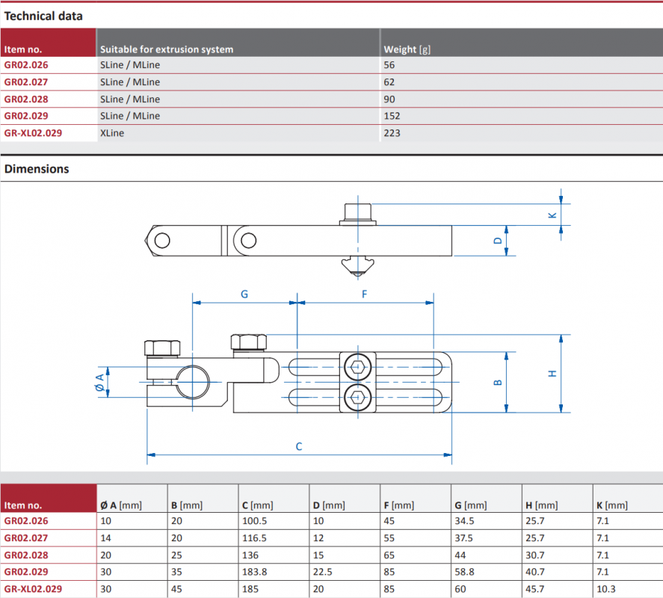Image resolution: width=663 pixels, height=598 pixels.
Task: Click the K value 10.3
Action: (x=606, y=589)
